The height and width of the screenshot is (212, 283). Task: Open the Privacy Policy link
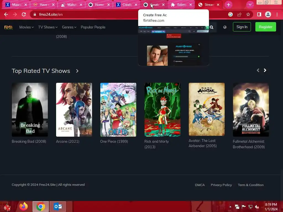pos(221,185)
